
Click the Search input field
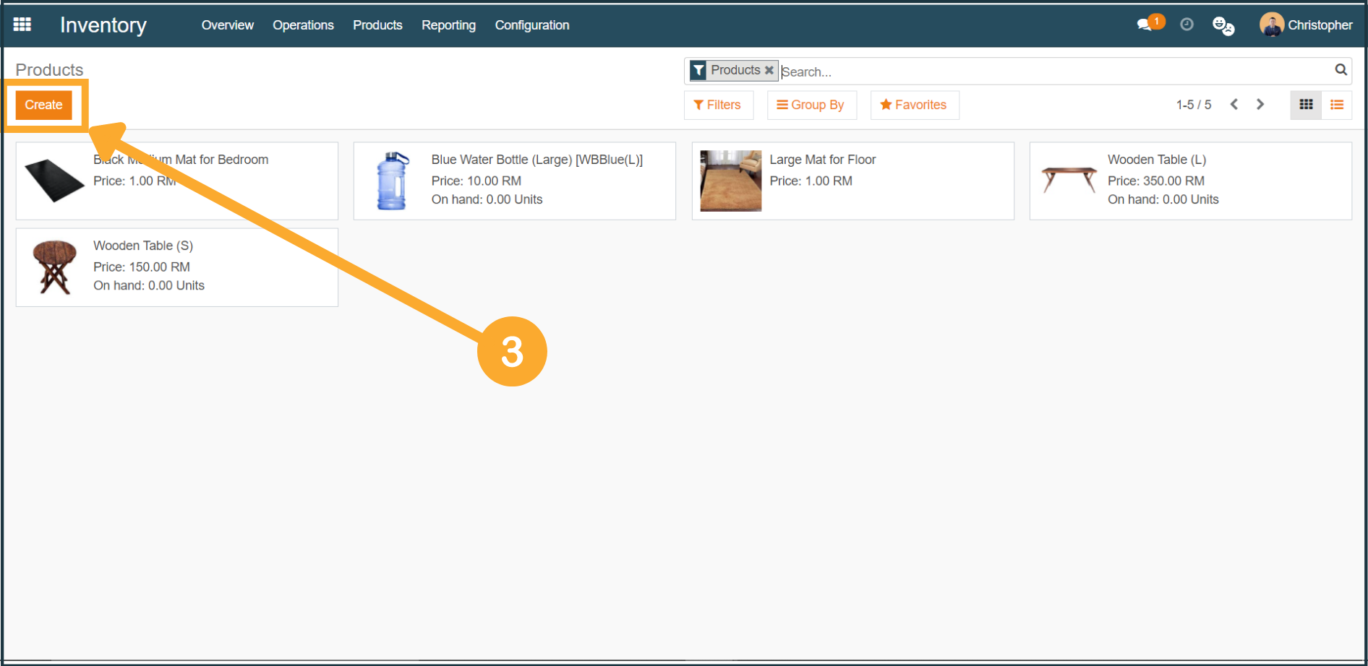pos(1048,72)
